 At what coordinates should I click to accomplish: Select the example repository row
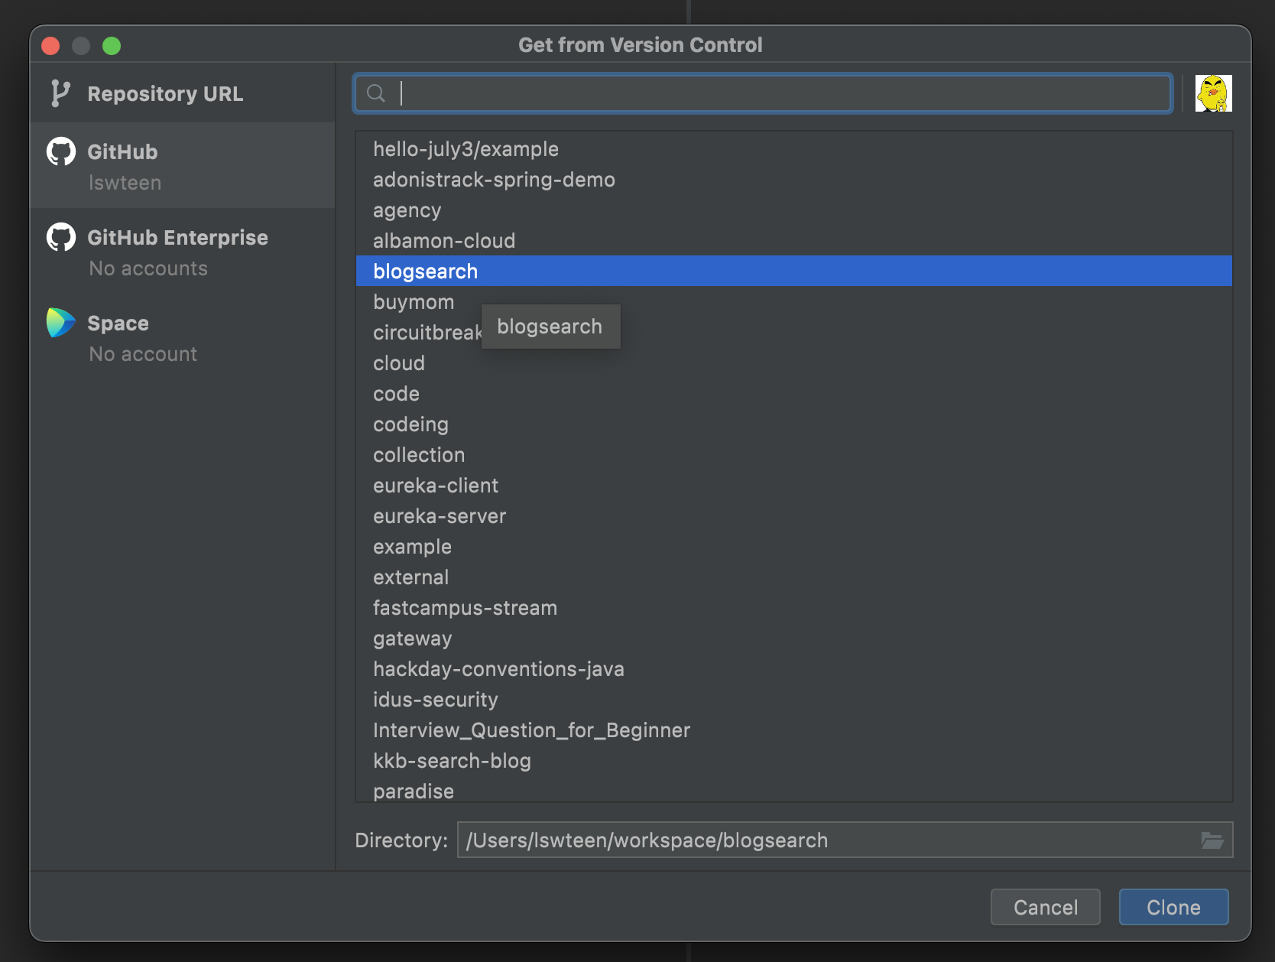click(793, 546)
